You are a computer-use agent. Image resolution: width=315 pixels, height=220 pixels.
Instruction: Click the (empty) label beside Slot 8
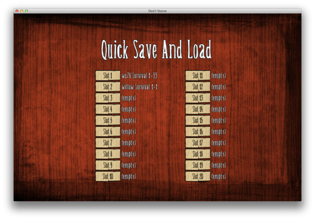(x=129, y=154)
